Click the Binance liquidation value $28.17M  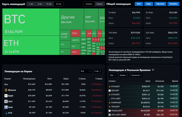pyautogui.click(x=32, y=90)
